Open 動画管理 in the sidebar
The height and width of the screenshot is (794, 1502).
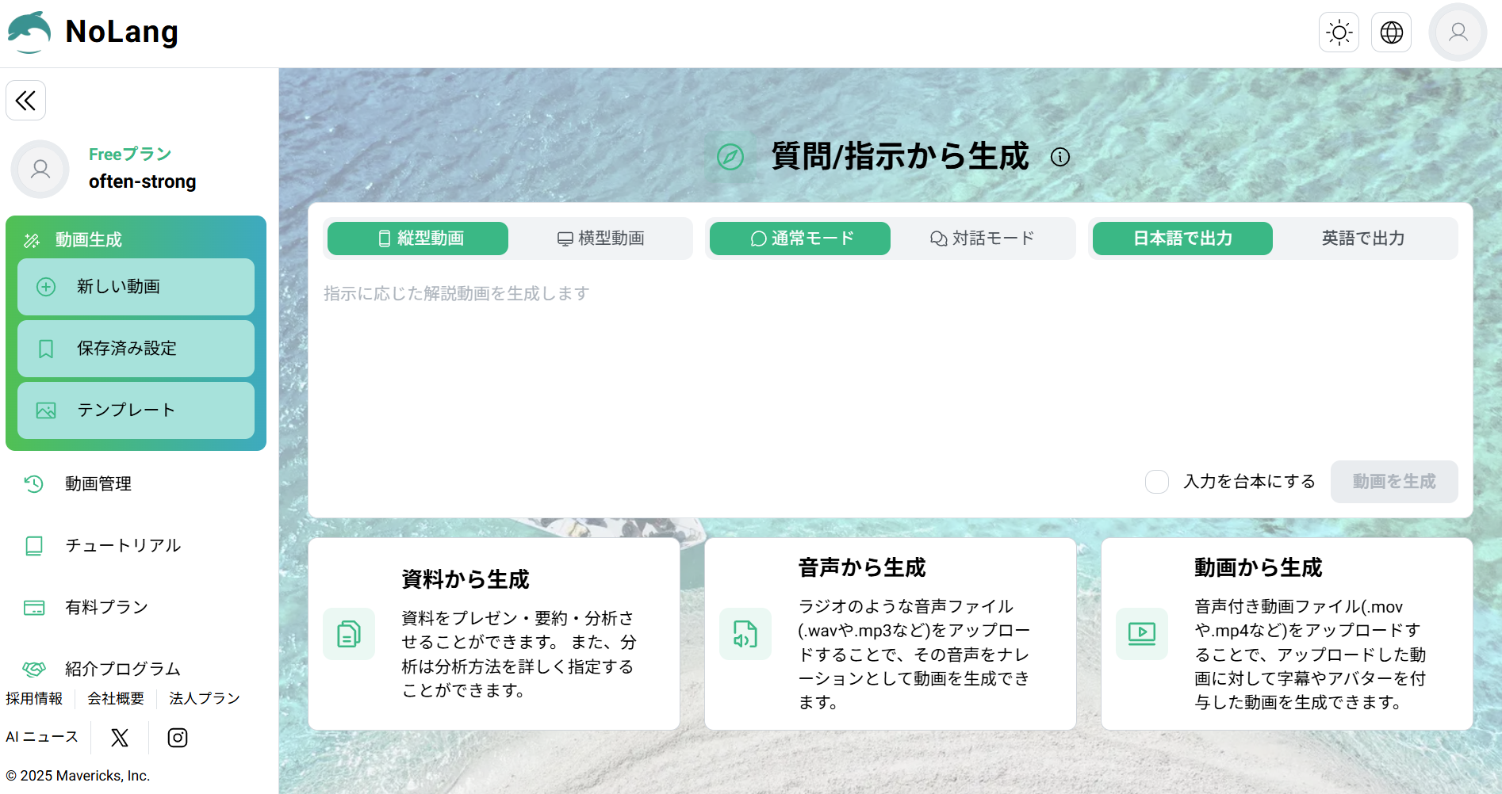pyautogui.click(x=98, y=483)
